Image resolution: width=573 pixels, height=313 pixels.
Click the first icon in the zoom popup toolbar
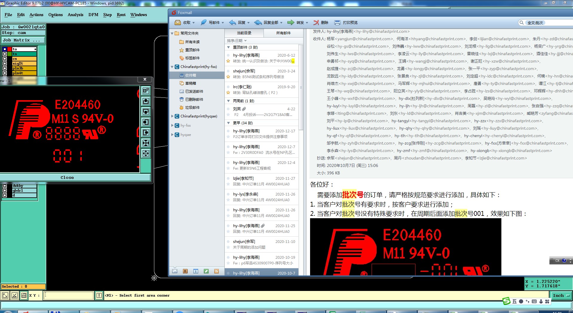[x=146, y=91]
